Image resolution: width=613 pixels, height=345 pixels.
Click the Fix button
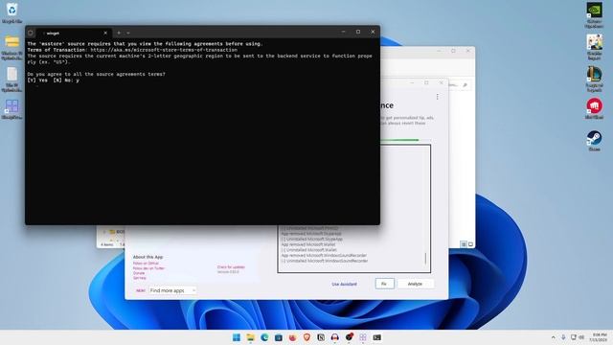pos(384,284)
